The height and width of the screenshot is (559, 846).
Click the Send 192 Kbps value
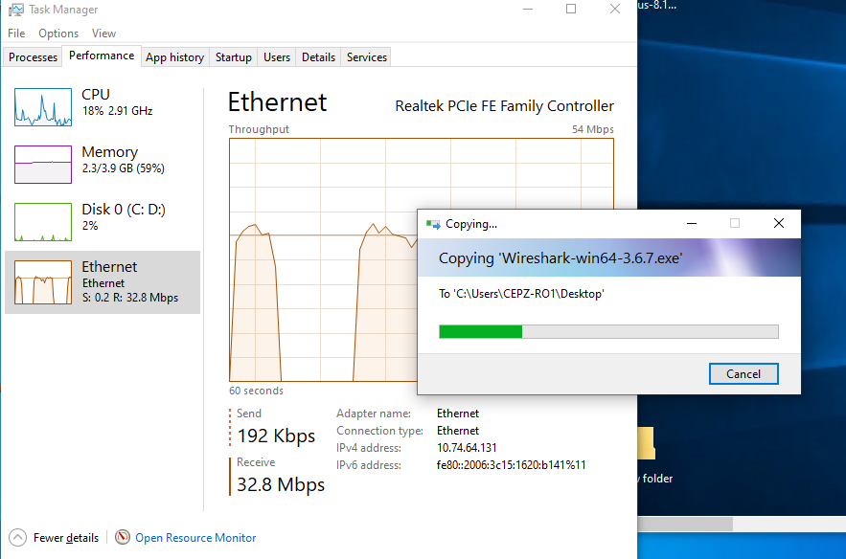coord(276,436)
